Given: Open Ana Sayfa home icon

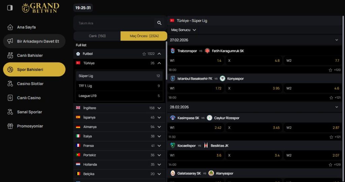Looking at the screenshot, I should pyautogui.click(x=10, y=27).
